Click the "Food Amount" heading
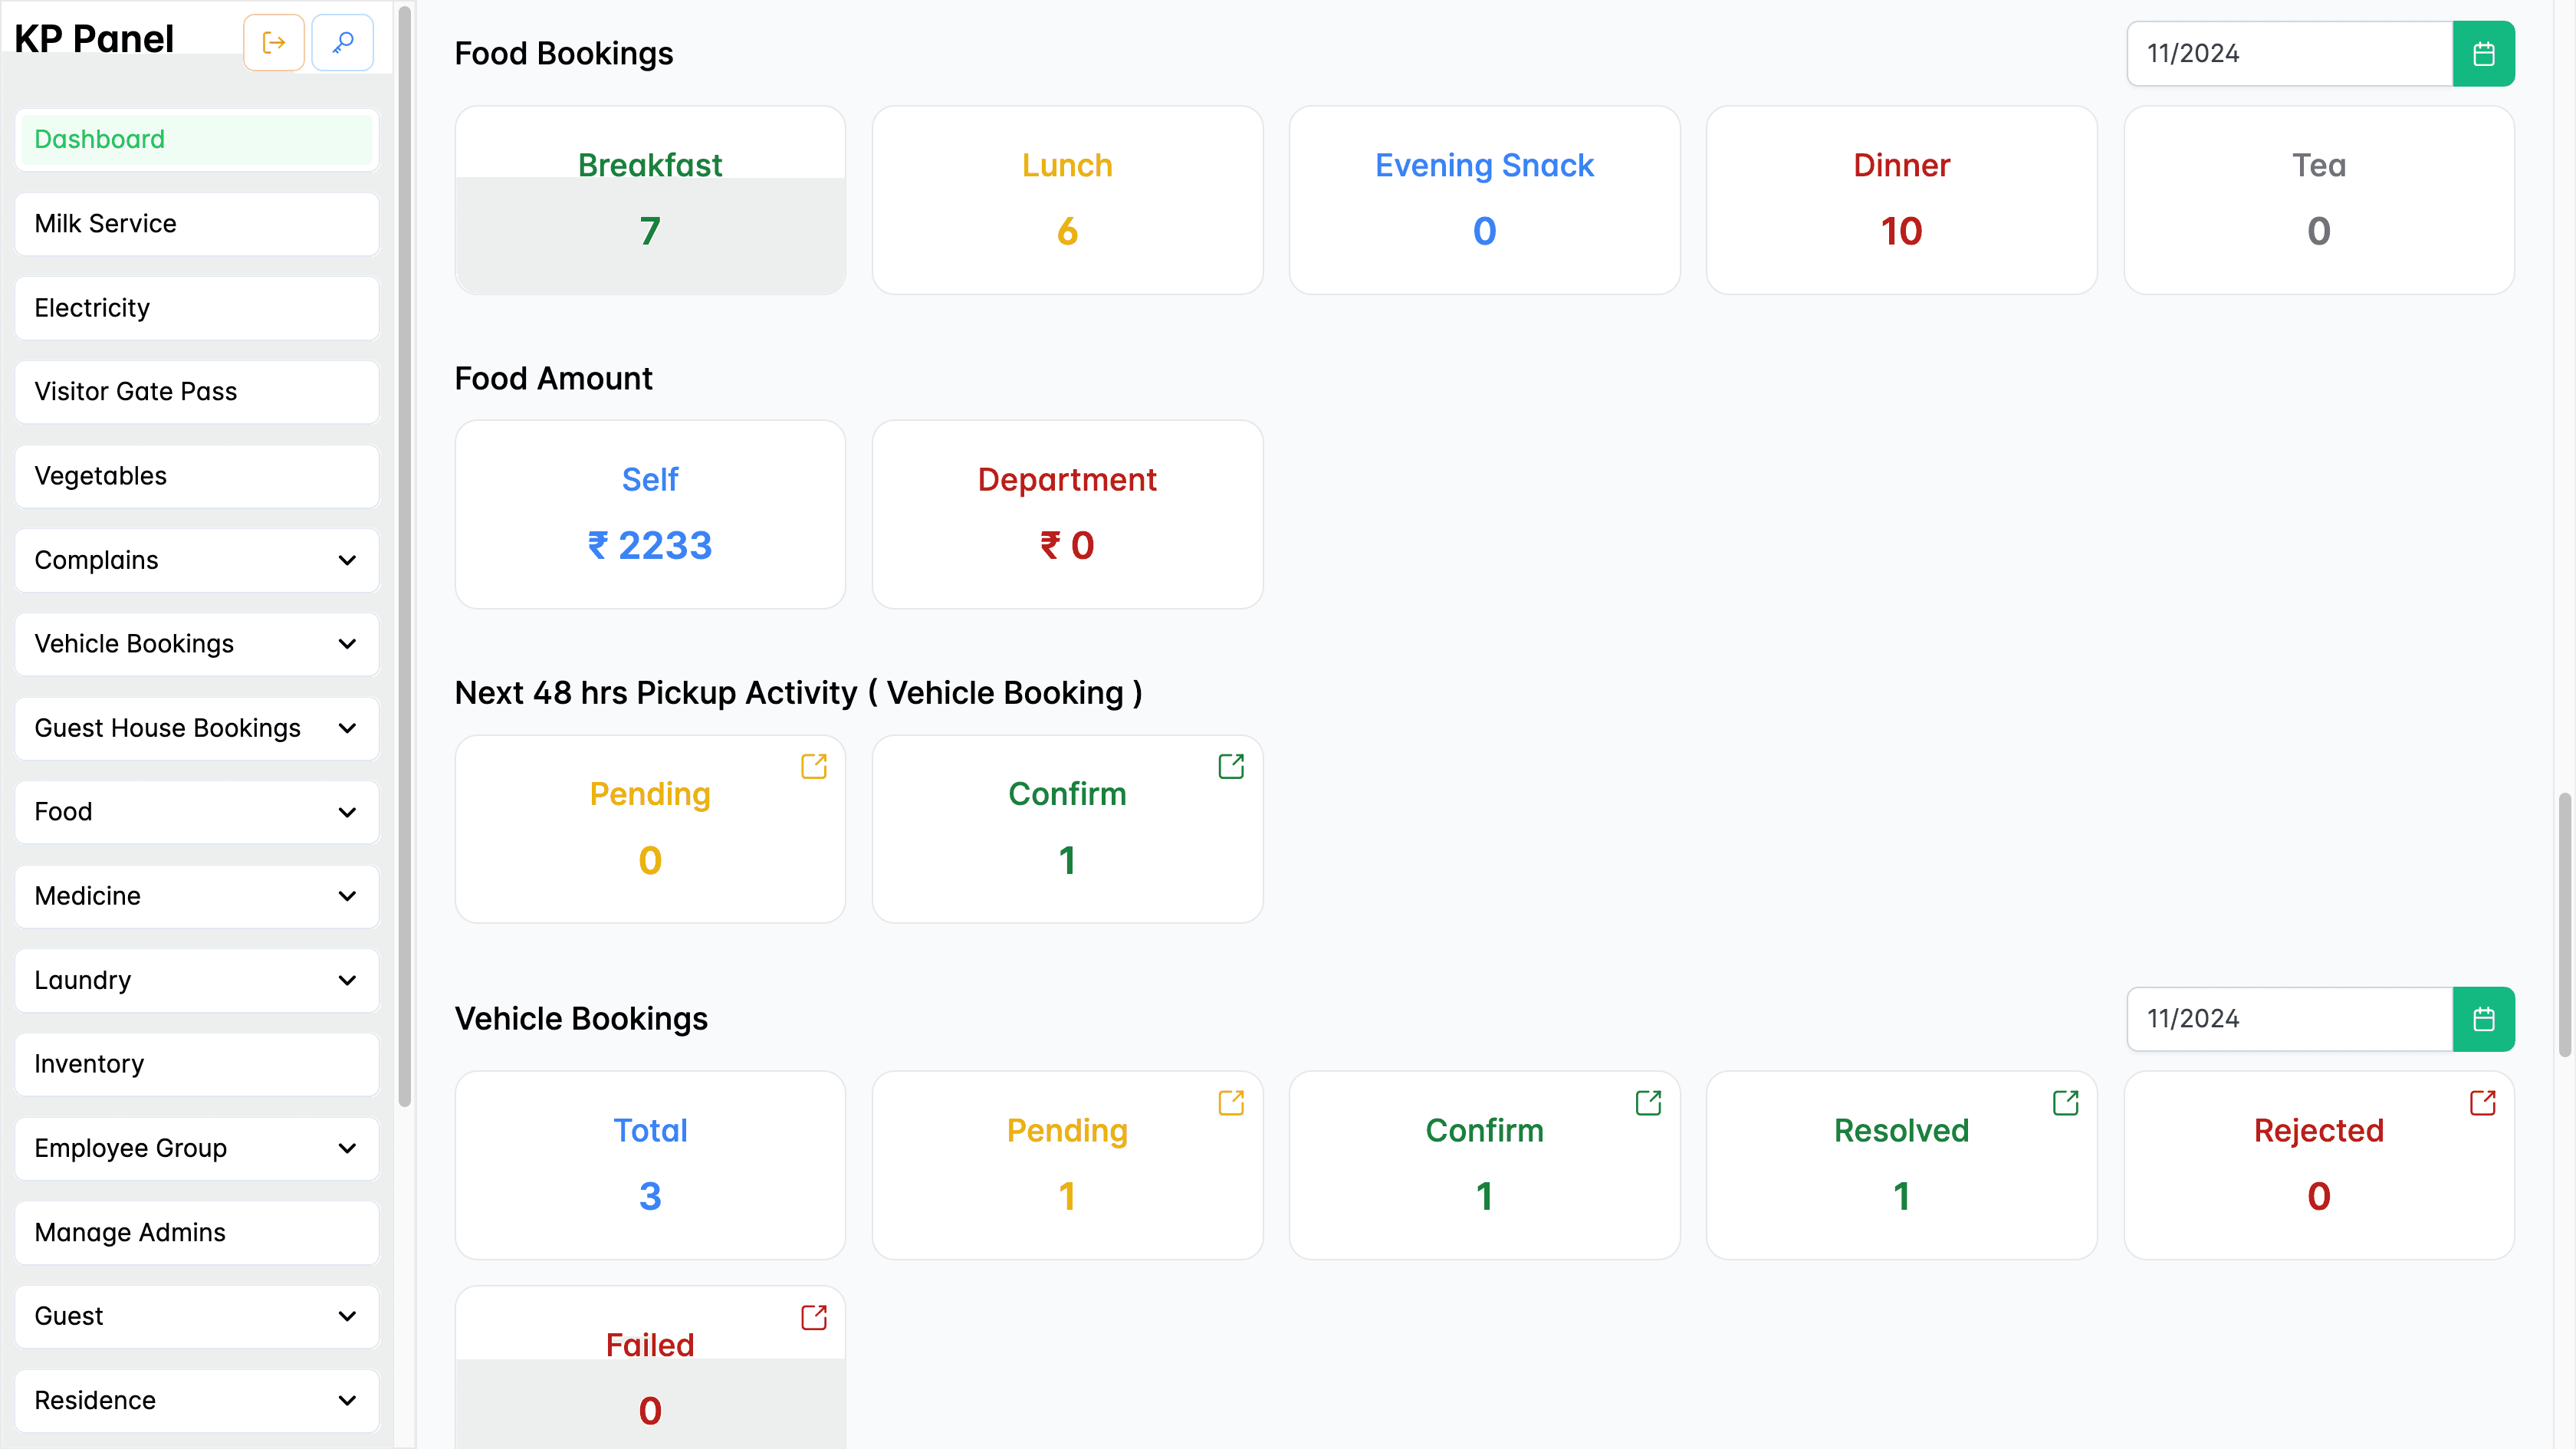 tap(553, 378)
